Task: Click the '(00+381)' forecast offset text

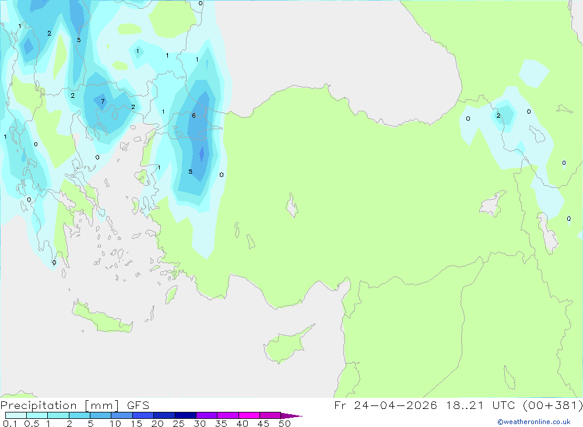Action: 553,405
